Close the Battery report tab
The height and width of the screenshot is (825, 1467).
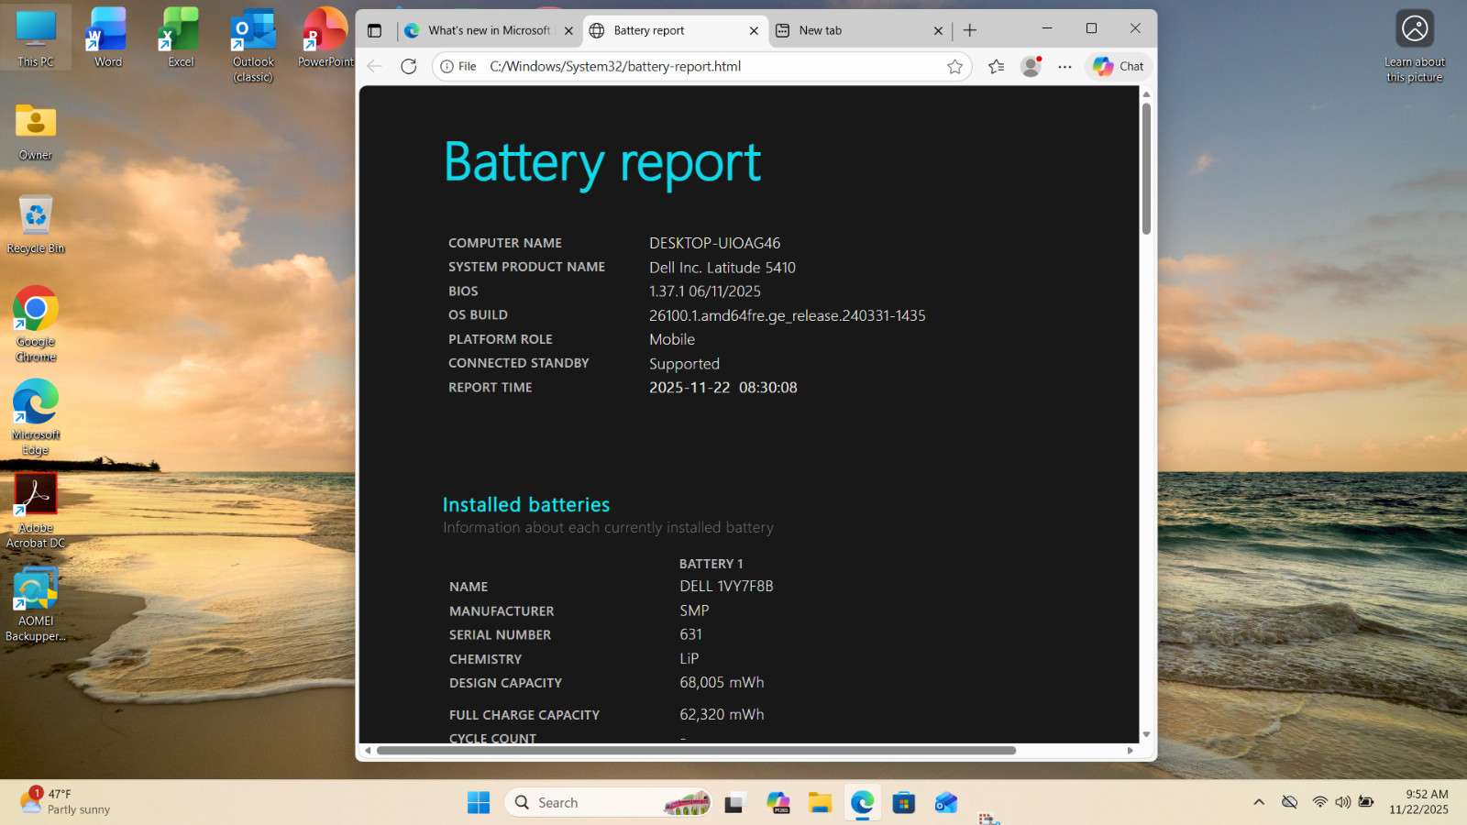(x=754, y=30)
